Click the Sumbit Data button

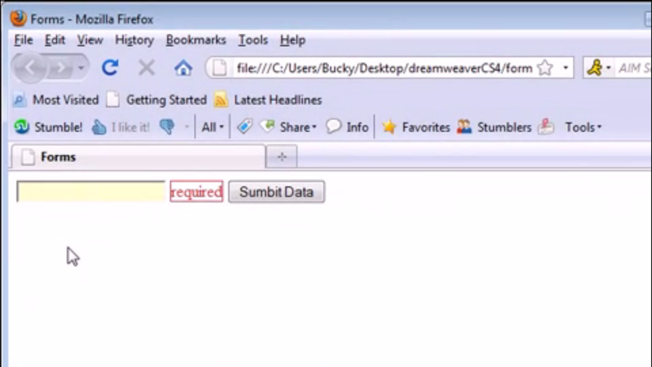click(x=276, y=192)
